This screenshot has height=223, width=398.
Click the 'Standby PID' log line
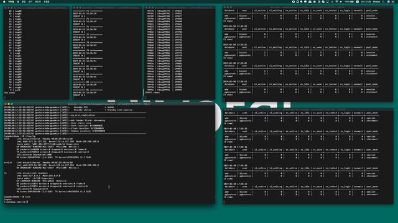(x=59, y=107)
